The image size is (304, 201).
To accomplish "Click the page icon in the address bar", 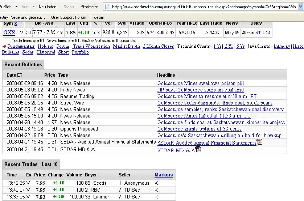I will click(x=107, y=7).
